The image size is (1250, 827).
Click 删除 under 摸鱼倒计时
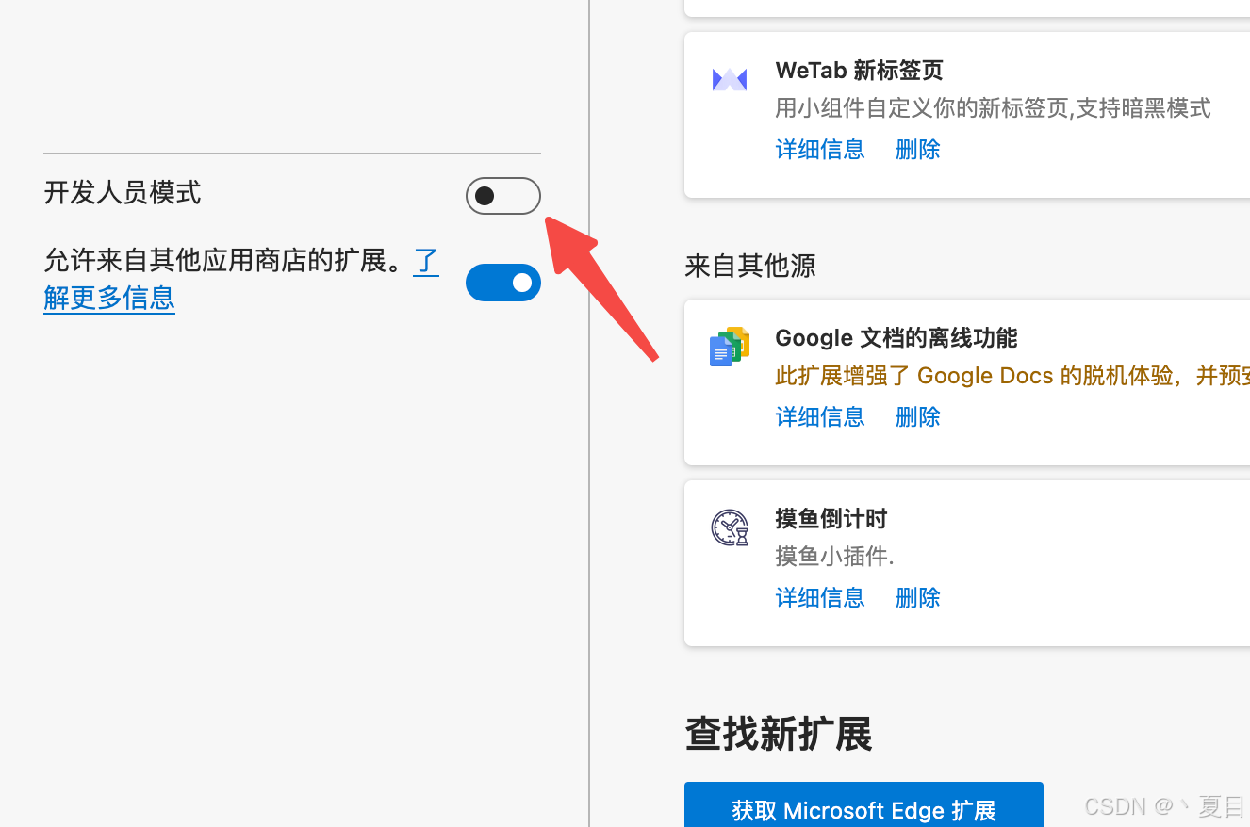pos(918,597)
